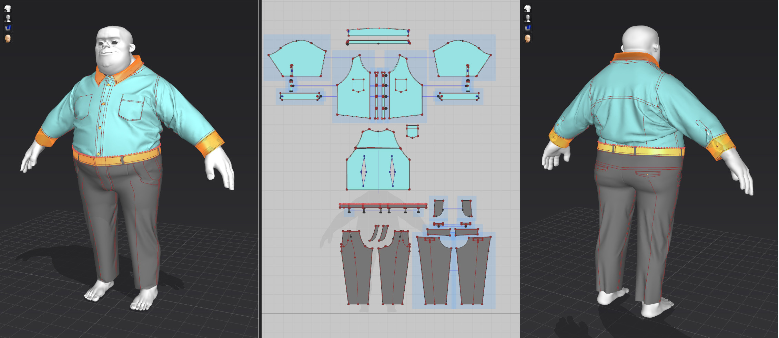Image resolution: width=779 pixels, height=338 pixels.
Task: Select pocket outline on left front bodice pattern
Action: 358,85
